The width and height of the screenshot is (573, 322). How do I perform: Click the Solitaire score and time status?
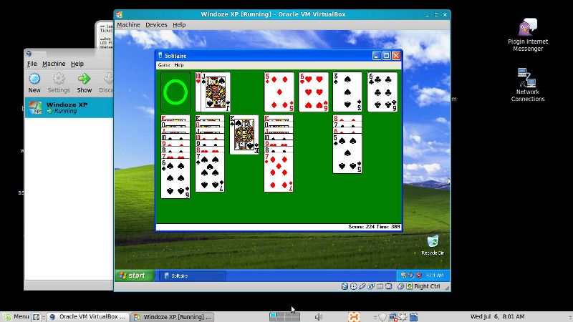(x=374, y=227)
